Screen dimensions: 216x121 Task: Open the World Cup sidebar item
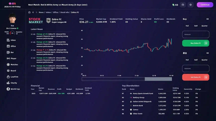click(15, 89)
